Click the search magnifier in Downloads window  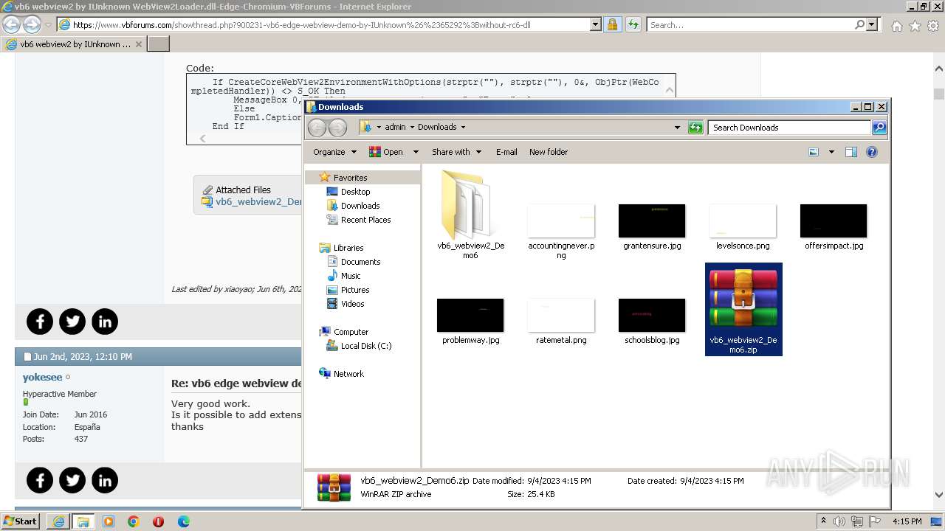coord(879,128)
